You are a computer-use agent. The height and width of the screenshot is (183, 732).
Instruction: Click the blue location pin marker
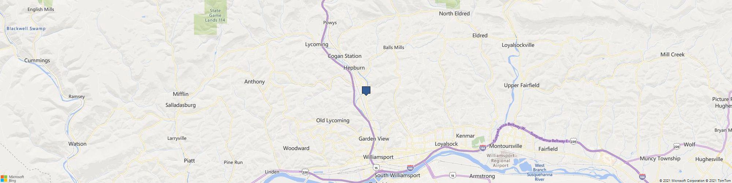coord(366,91)
